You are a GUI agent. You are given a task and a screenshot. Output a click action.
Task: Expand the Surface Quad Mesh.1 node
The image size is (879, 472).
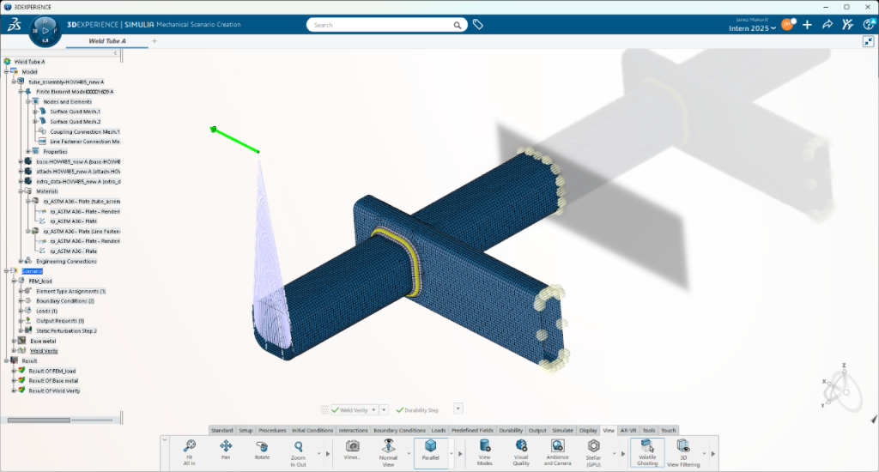[34, 112]
